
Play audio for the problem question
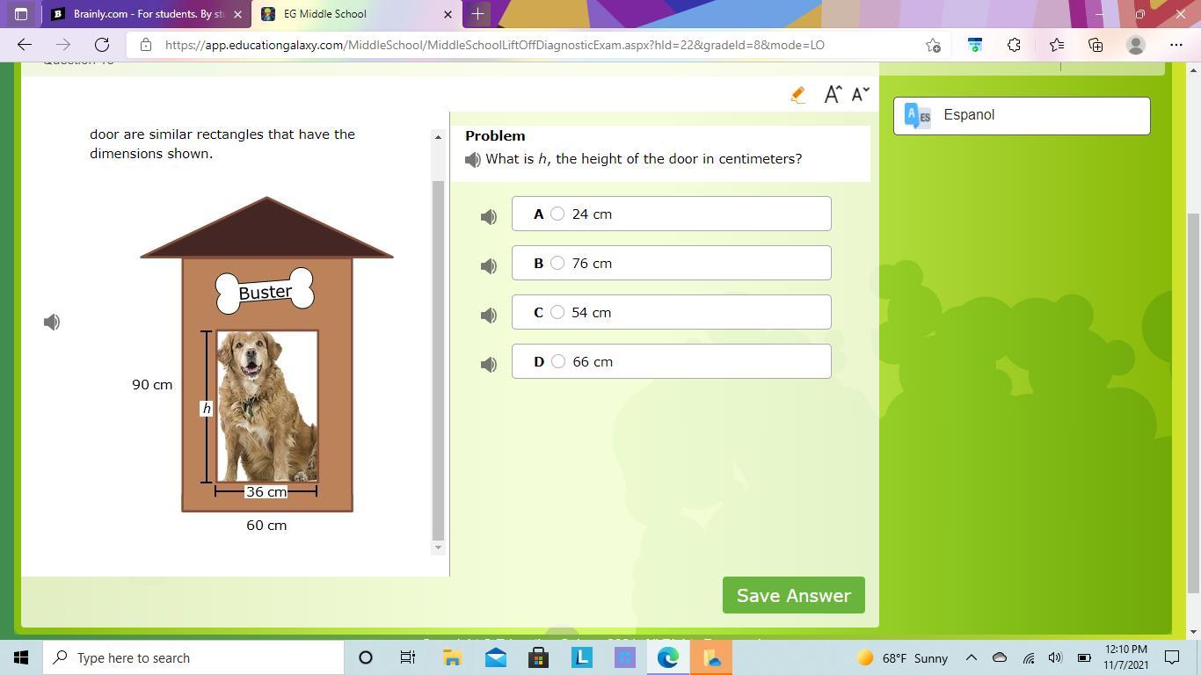pos(473,160)
